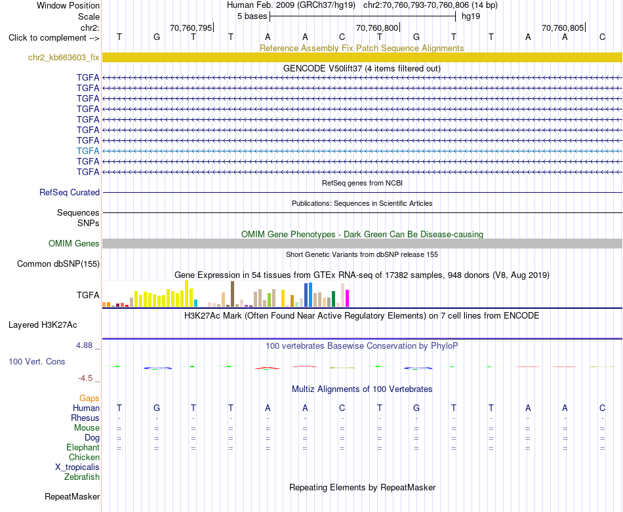623x512 pixels.
Task: Click the cyan bar in GTEx chart
Action: [x=195, y=303]
